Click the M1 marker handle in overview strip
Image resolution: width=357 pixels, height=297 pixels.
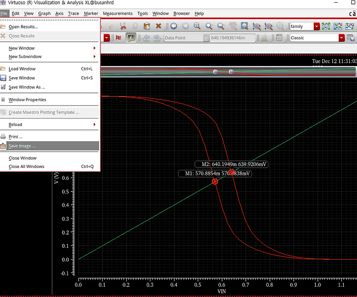point(215,72)
